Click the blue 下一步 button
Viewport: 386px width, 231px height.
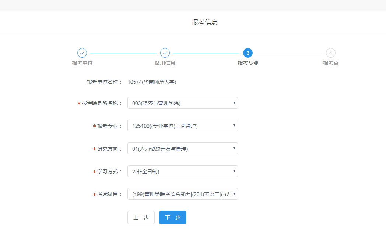point(172,217)
